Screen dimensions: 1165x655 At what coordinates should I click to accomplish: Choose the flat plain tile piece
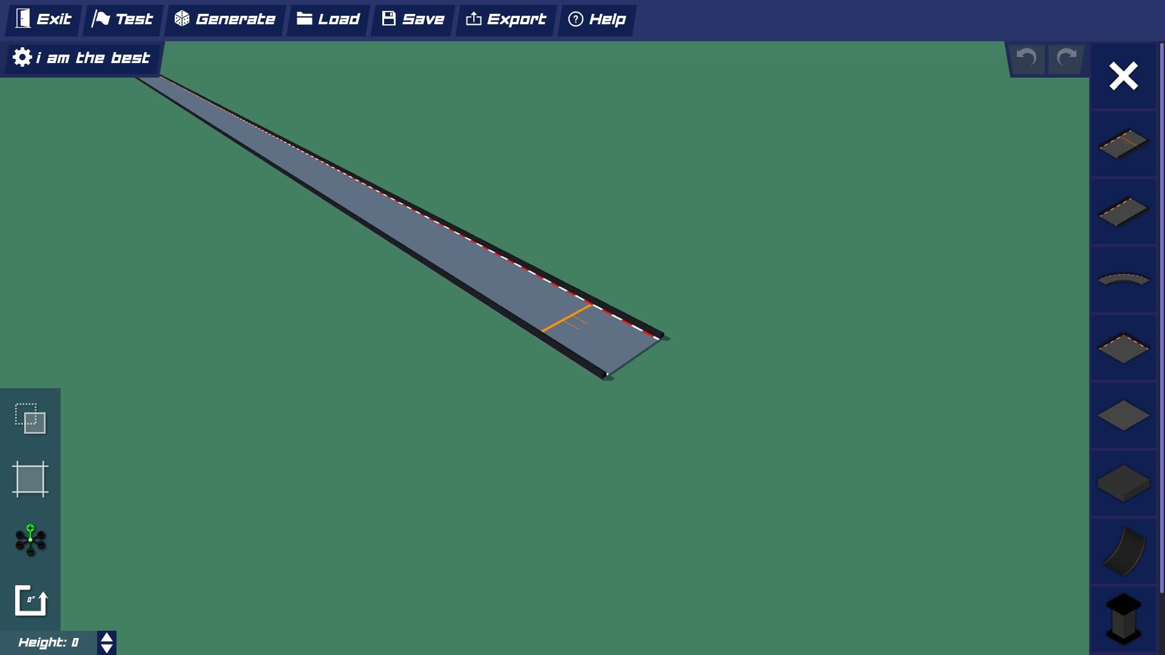coord(1123,416)
